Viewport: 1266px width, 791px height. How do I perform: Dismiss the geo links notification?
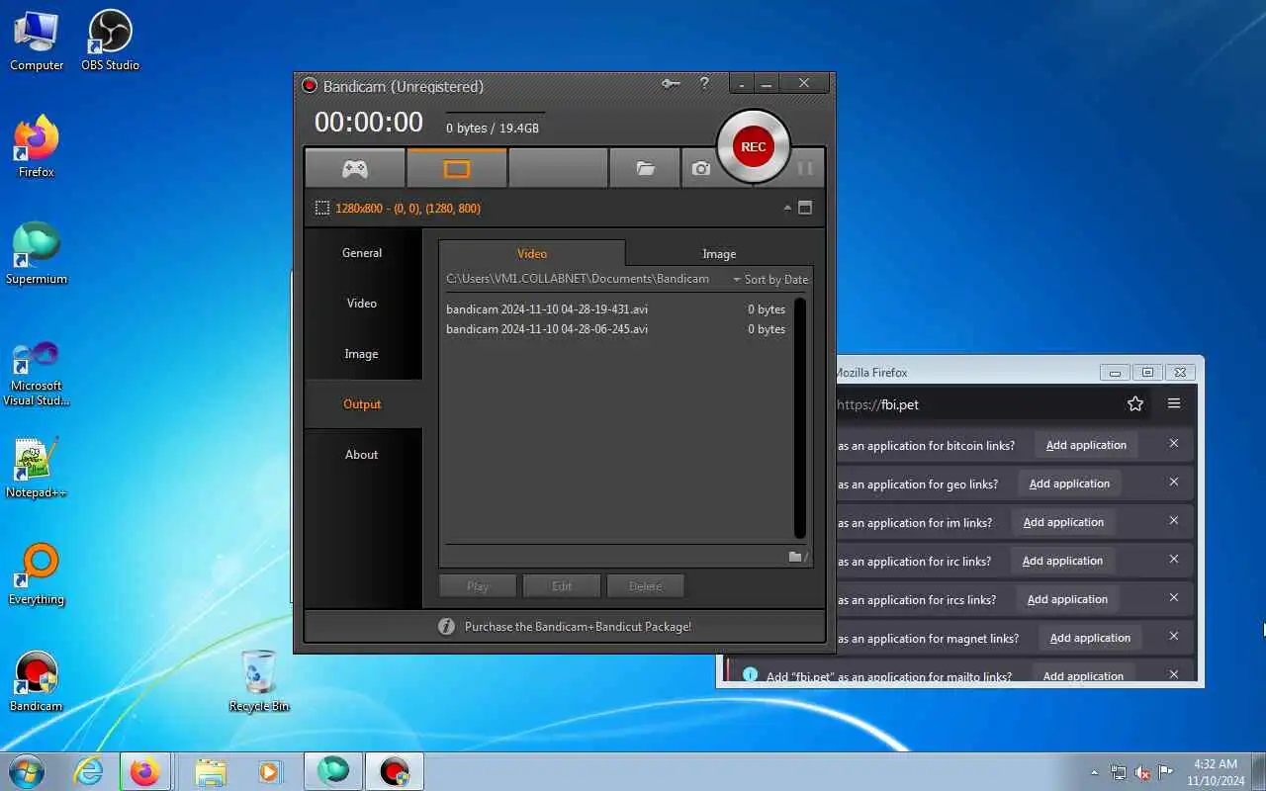click(1174, 483)
